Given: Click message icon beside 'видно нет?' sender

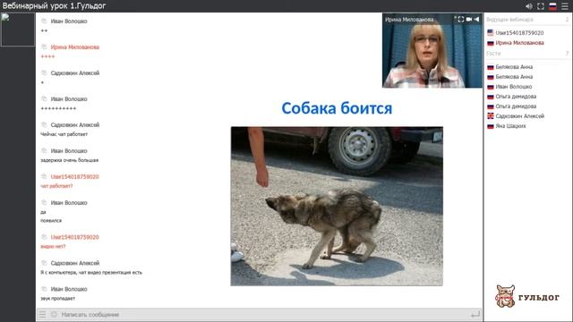Looking at the screenshot, I should pos(44,237).
